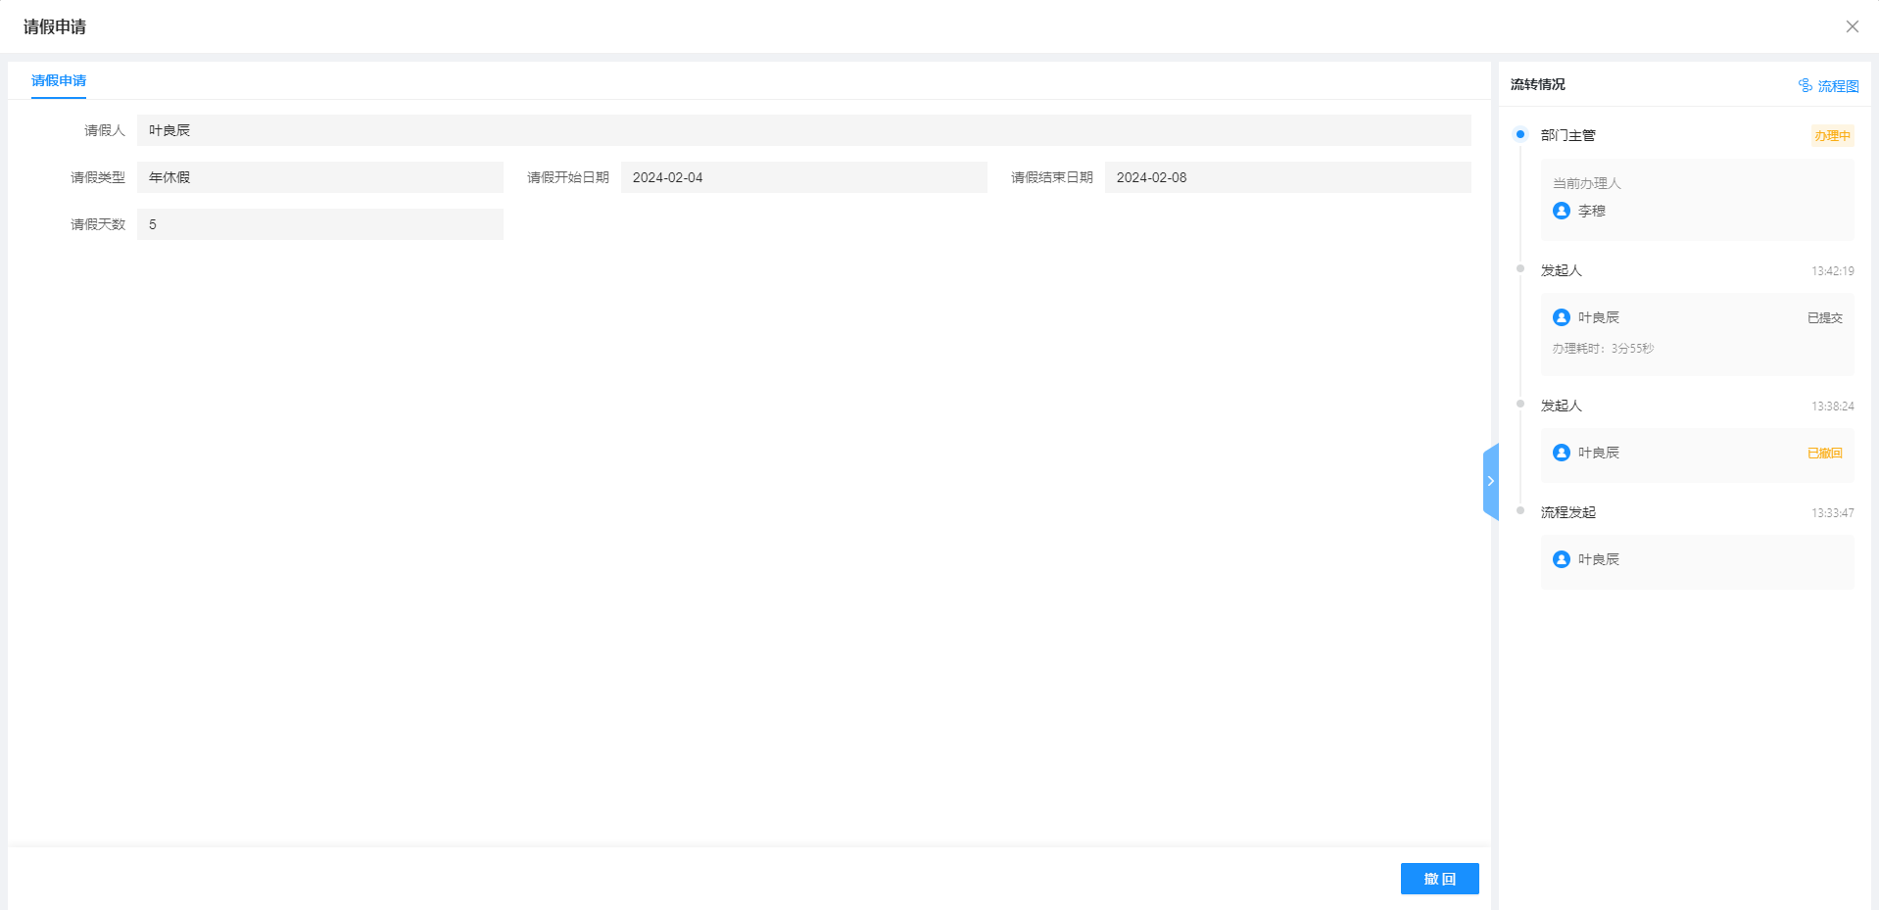Click the 办理中 status tag
This screenshot has height=910, width=1879.
pos(1832,136)
